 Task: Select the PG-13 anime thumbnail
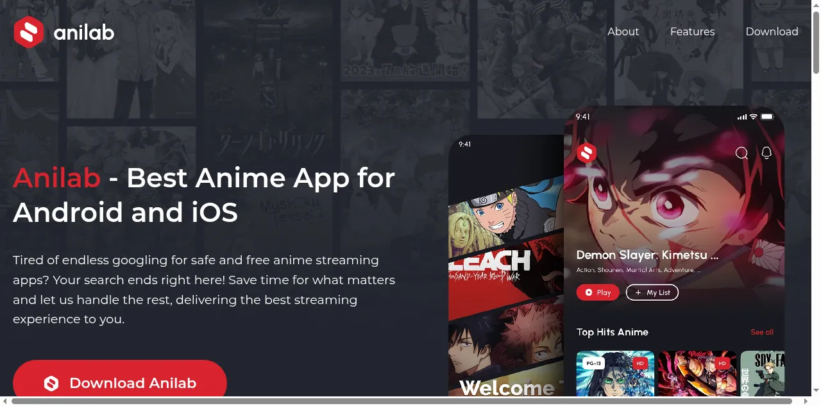[615, 373]
